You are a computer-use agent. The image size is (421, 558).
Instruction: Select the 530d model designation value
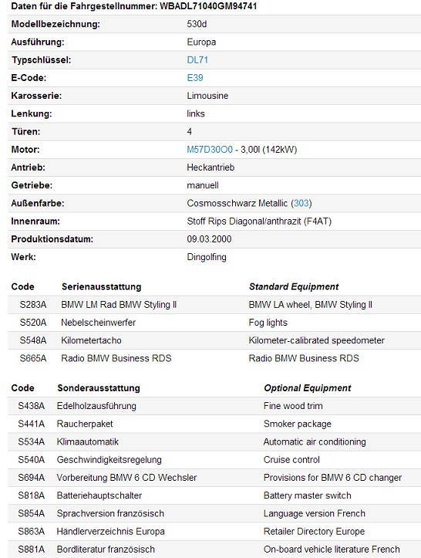[x=197, y=24]
